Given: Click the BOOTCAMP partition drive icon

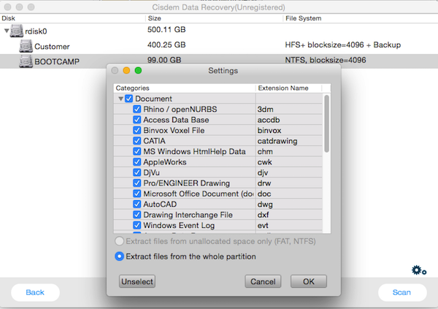Looking at the screenshot, I should point(26,61).
